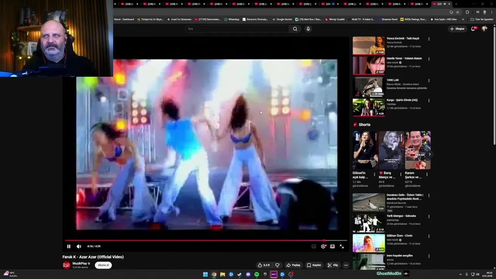
Task: Open the account avatar menu
Action: (484, 29)
